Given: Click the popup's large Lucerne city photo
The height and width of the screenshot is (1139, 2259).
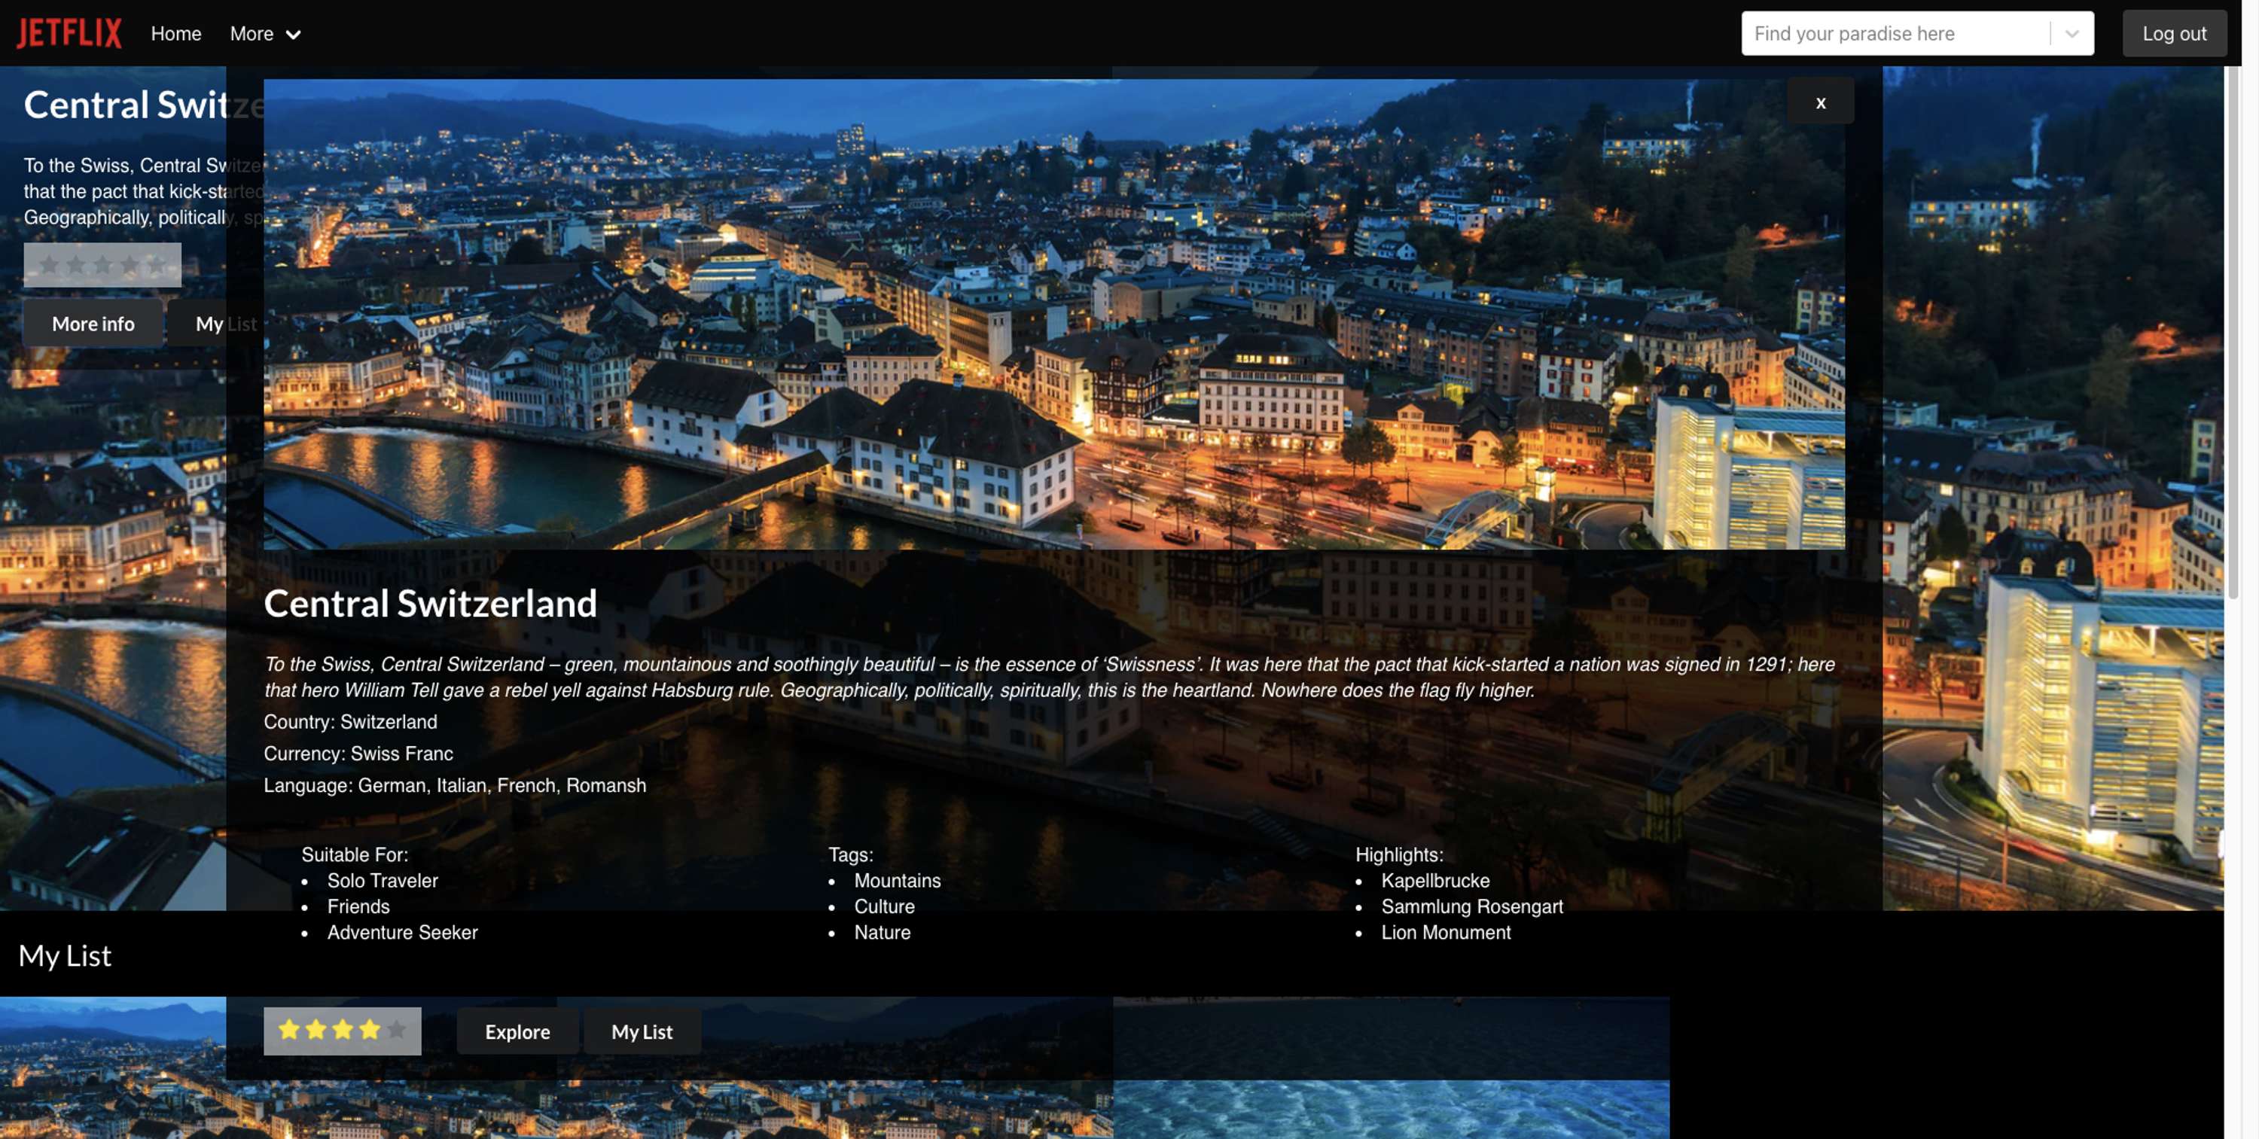Looking at the screenshot, I should pyautogui.click(x=1054, y=314).
